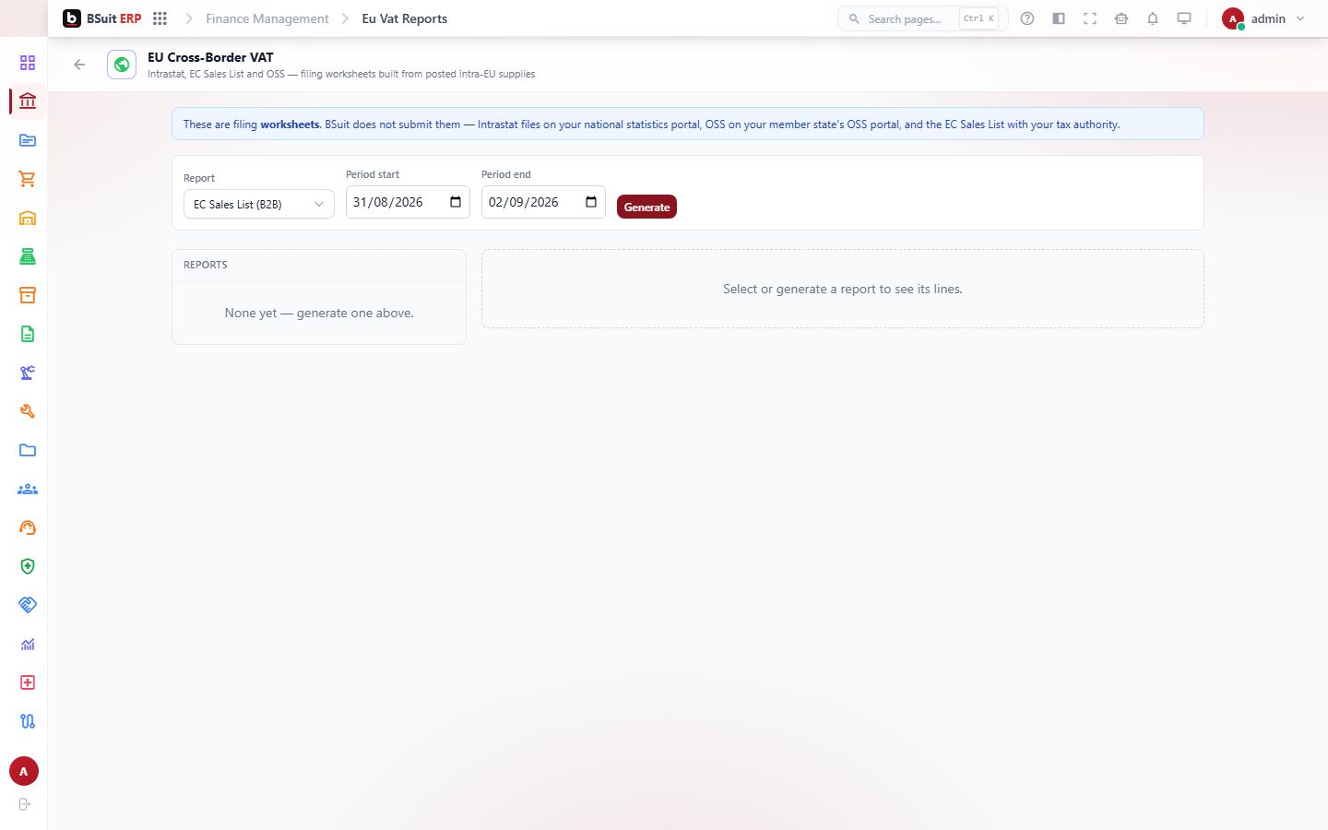This screenshot has height=830, width=1328.
Task: Open the workflow route sidebar icon
Action: click(28, 721)
